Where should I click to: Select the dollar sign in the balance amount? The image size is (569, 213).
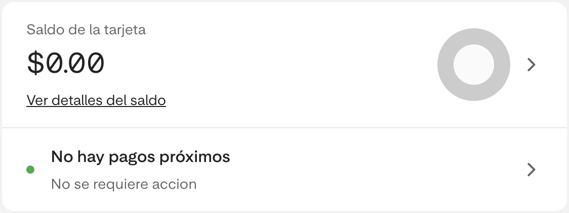(35, 64)
